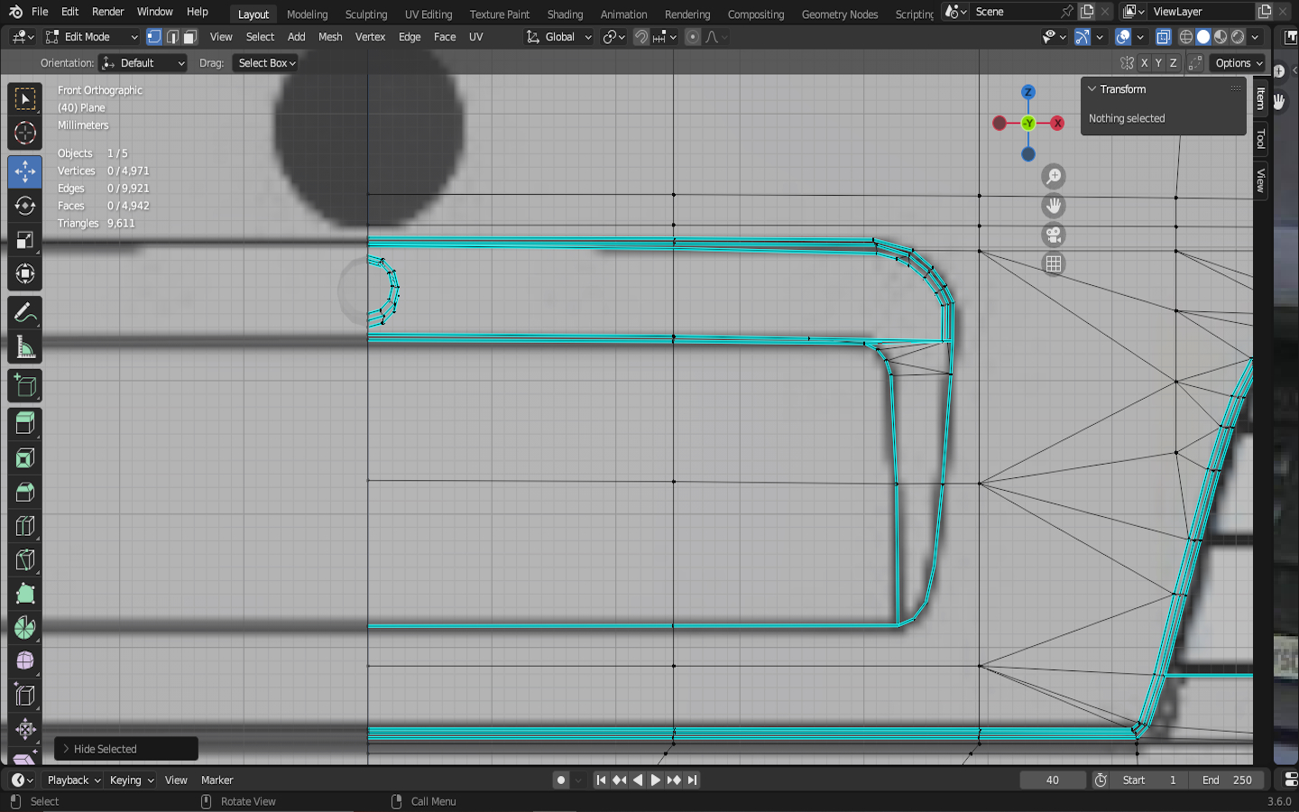Click the viewport zoom magnifier gizmo
1299x812 pixels.
click(x=1054, y=177)
